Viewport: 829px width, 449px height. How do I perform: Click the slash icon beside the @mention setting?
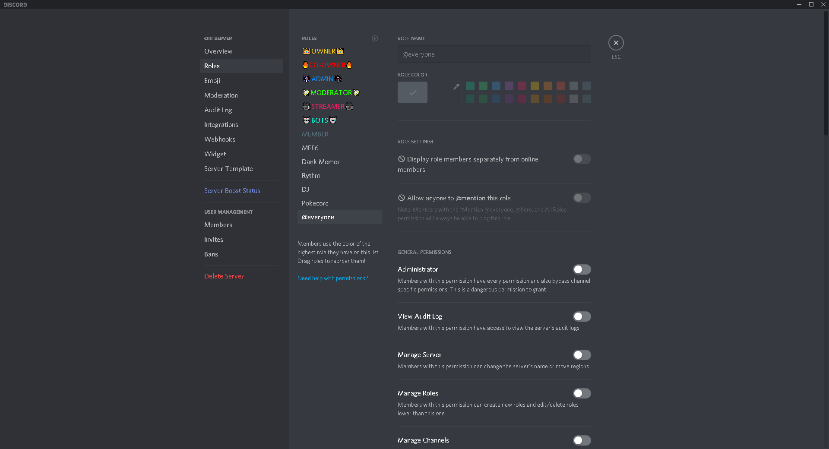point(401,198)
